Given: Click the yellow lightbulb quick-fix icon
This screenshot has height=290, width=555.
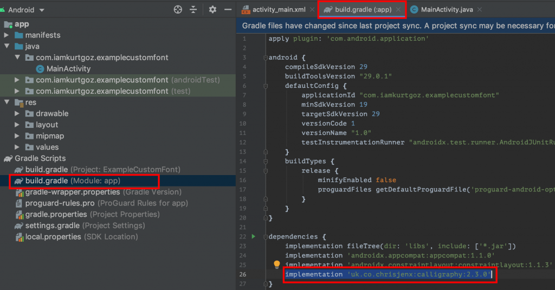Looking at the screenshot, I should [x=277, y=264].
